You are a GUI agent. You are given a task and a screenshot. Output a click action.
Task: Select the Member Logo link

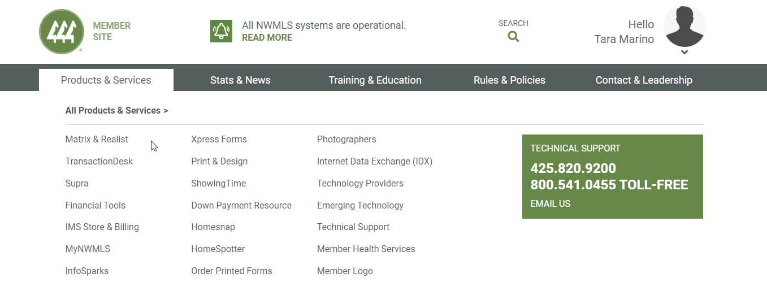[345, 271]
